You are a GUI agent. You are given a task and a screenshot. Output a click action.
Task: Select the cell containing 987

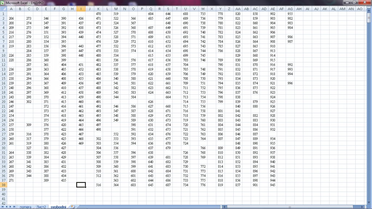pyautogui.click(x=290, y=41)
